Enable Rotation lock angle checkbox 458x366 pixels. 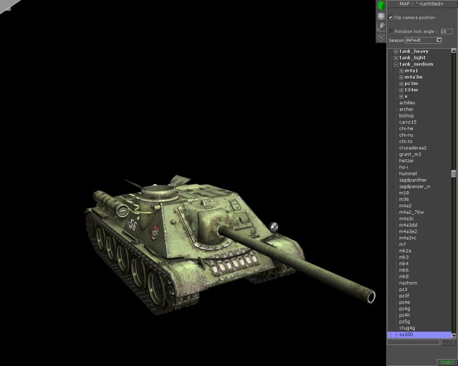pyautogui.click(x=391, y=30)
